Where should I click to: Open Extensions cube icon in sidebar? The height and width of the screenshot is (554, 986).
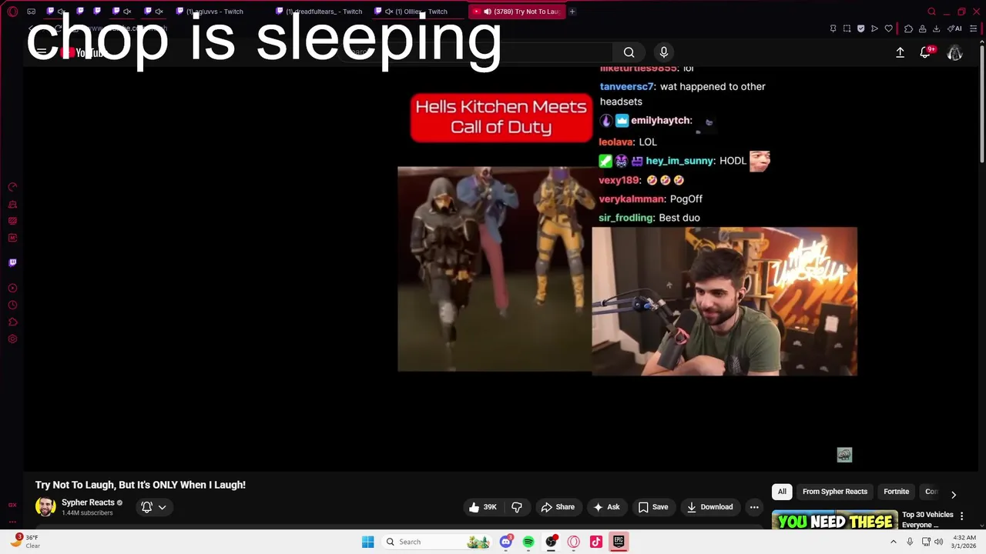tap(12, 322)
